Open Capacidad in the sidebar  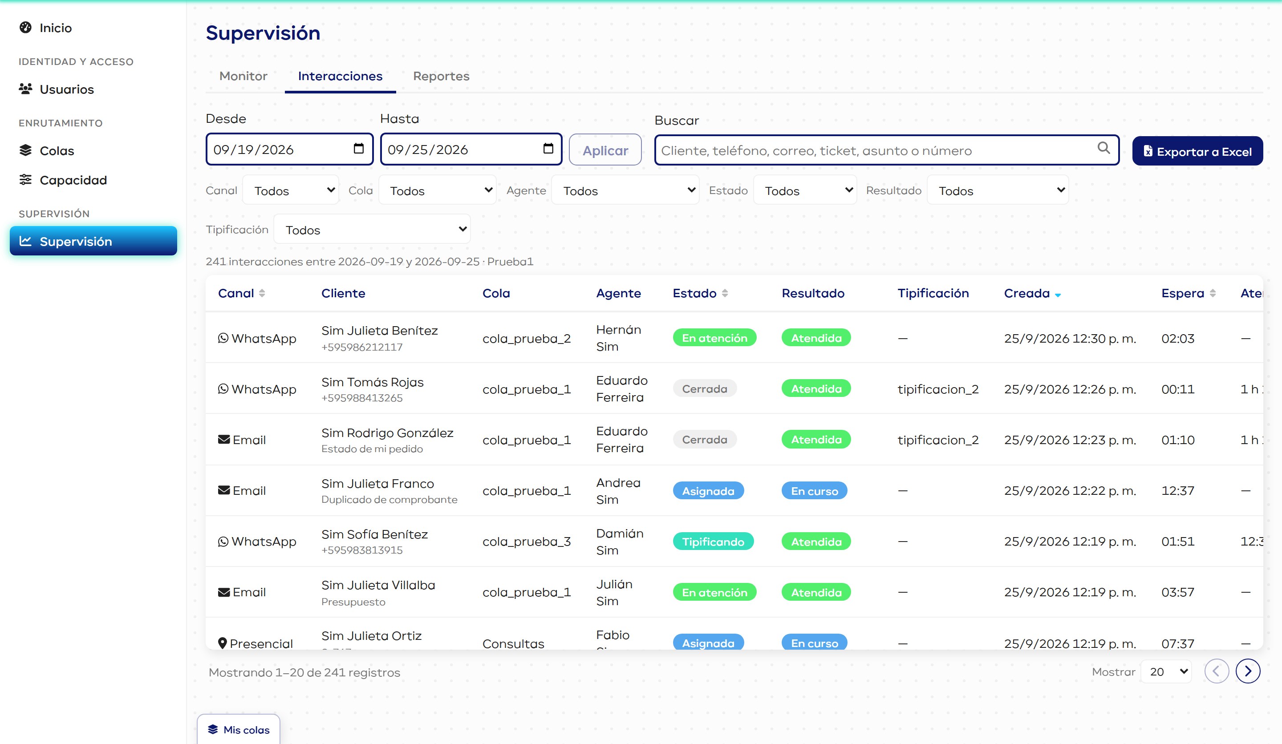pyautogui.click(x=93, y=179)
